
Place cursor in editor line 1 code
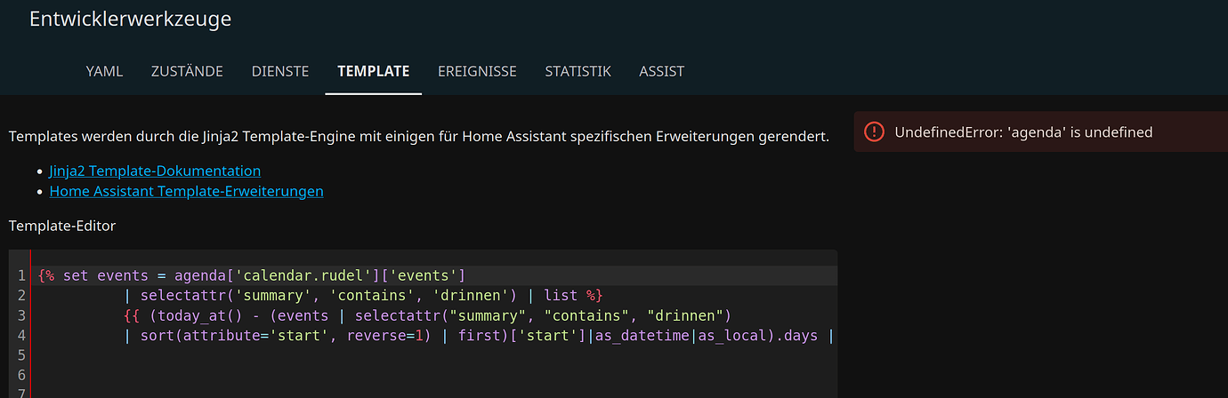pos(252,275)
